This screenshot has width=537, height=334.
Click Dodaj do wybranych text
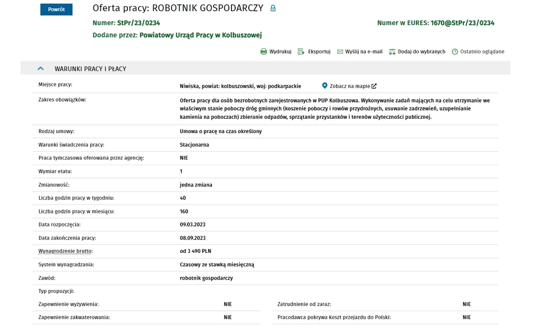pos(422,51)
